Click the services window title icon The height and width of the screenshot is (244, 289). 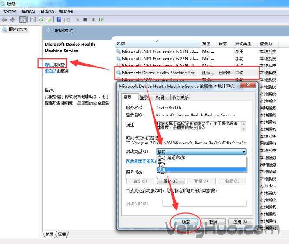[3, 3]
